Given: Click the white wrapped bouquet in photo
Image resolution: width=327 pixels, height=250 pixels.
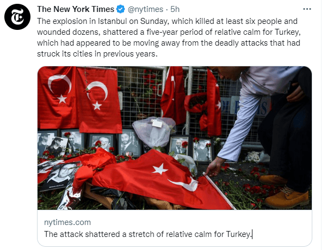Looking at the screenshot, I should pos(154,132).
